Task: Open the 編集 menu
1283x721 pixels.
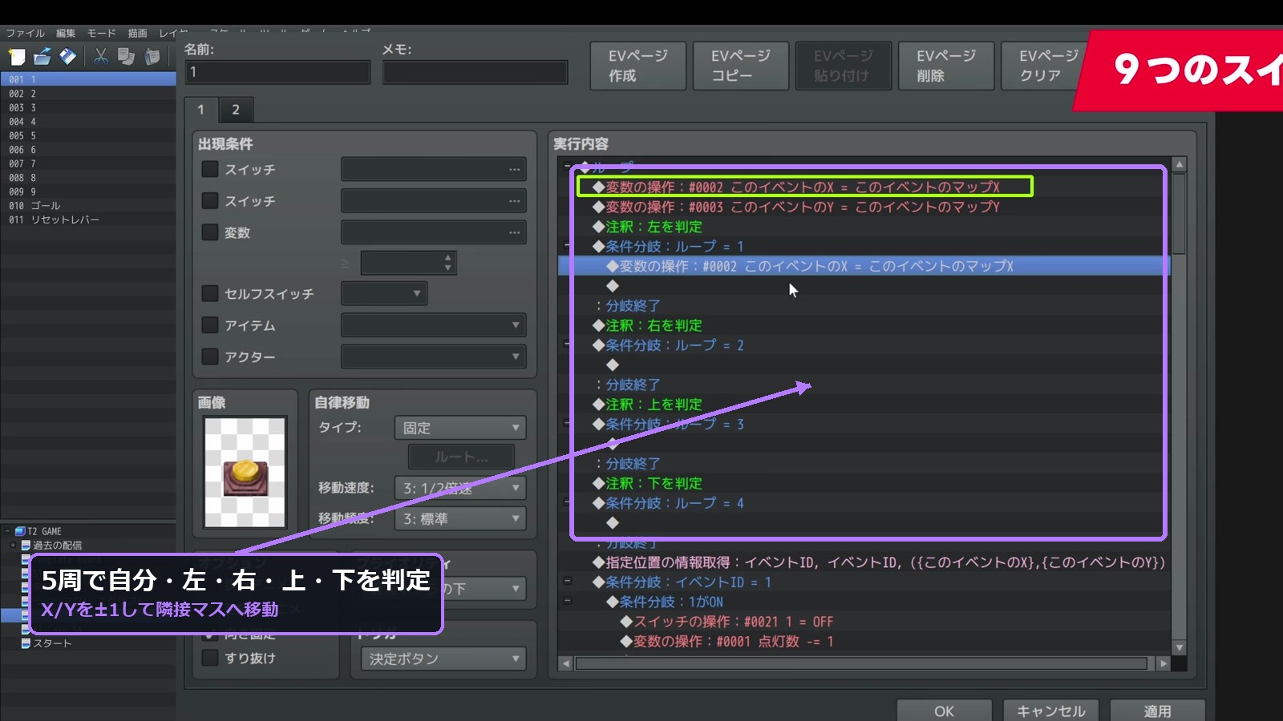Action: click(66, 33)
